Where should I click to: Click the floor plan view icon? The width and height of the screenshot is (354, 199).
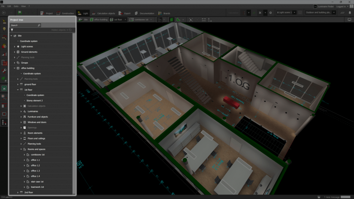point(159,19)
